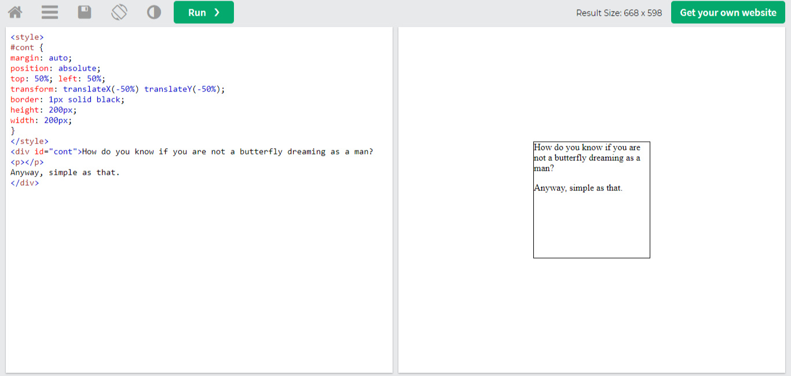Select the position: absolute code line
Screen dimensions: 791x376
click(55, 68)
